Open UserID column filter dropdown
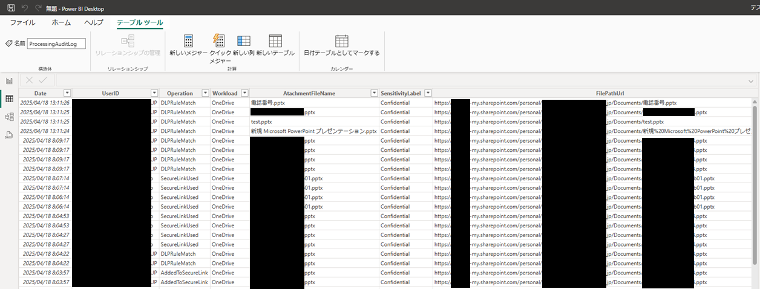 tap(154, 93)
